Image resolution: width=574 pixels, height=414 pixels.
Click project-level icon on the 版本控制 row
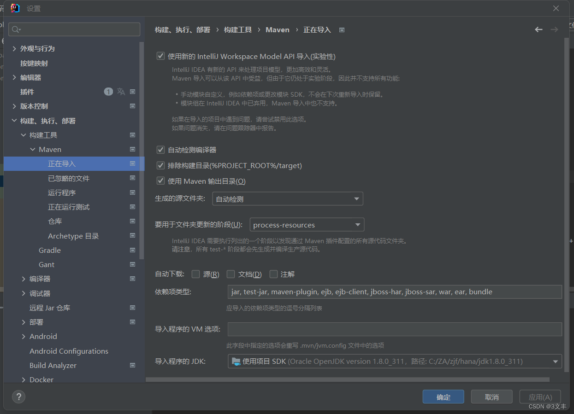click(133, 106)
